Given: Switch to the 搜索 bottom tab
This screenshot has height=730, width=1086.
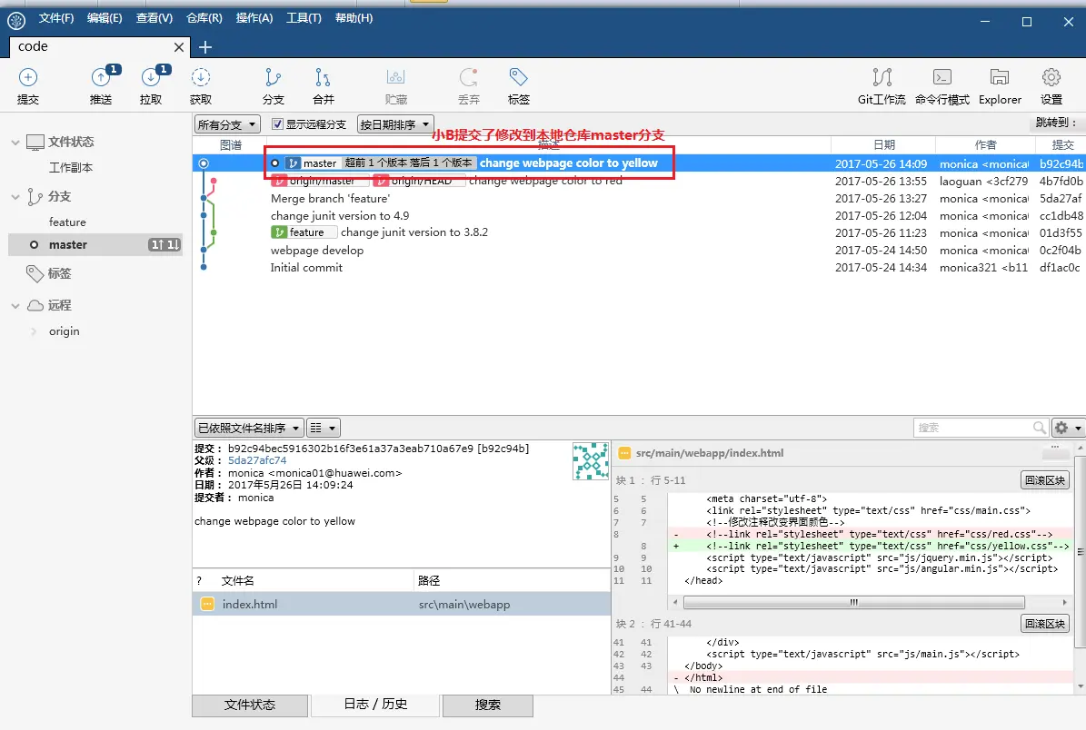Looking at the screenshot, I should [x=488, y=705].
